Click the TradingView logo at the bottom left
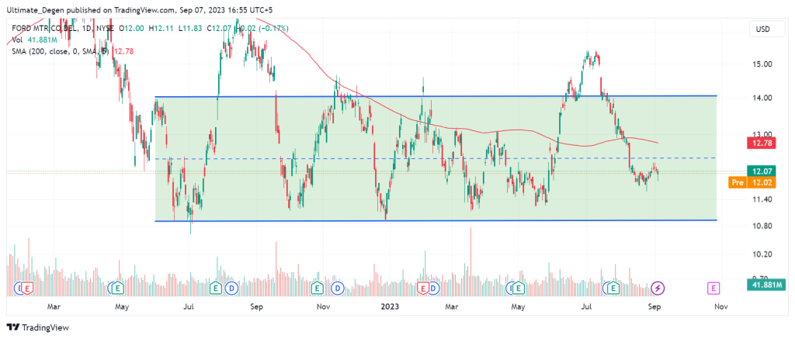 click(x=37, y=327)
